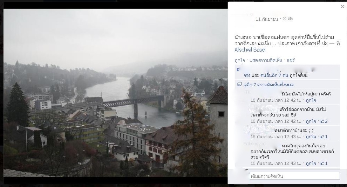The width and height of the screenshot is (347, 187).
Task: Like the 'so sad' comment
Action: click(311, 121)
